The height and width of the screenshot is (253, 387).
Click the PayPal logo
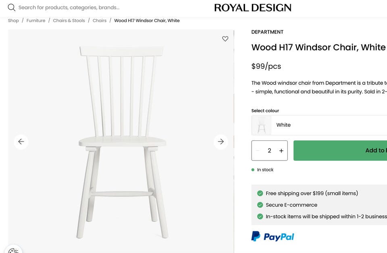coord(273,236)
